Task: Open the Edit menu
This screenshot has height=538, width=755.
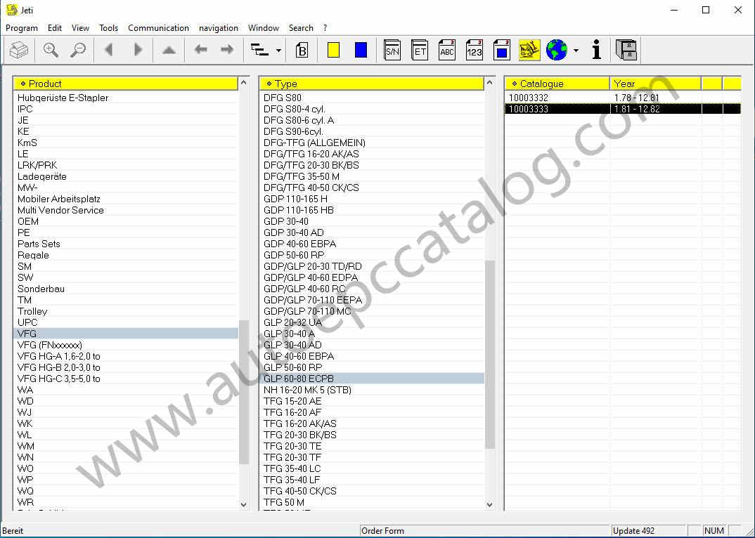Action: (x=54, y=28)
